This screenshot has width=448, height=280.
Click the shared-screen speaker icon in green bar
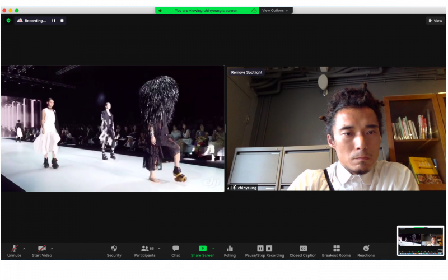coord(161,11)
